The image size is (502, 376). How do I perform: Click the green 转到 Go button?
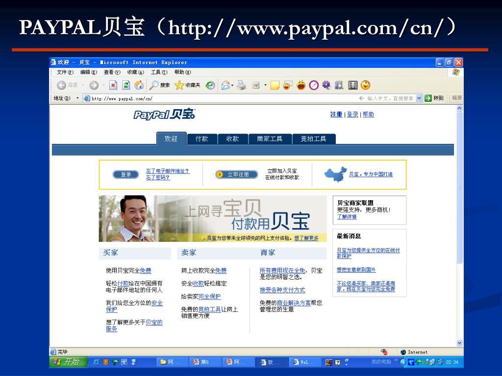pos(434,98)
